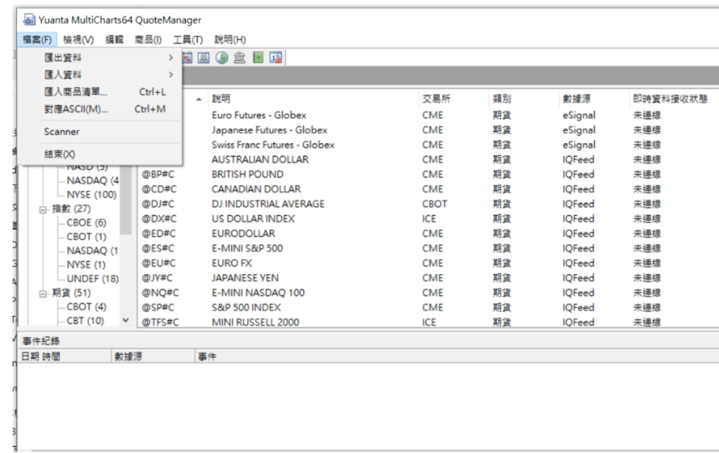
Task: Click the DJ INDUSTRIAL AVERAGE description
Action: 268,204
